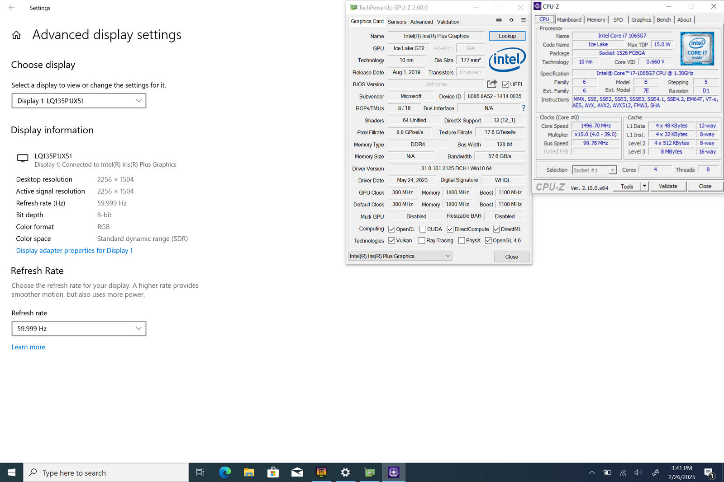Open the Refresh rate dropdown
Viewport: 724px width, 482px height.
coord(79,328)
